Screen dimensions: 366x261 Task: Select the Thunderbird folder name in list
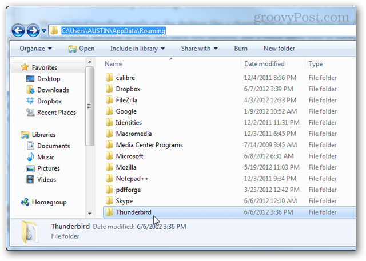tap(133, 212)
